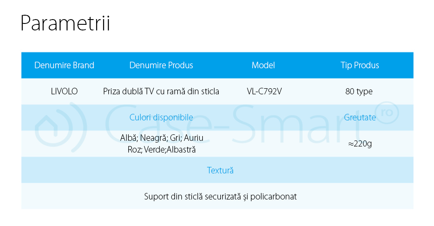Screen dimensions: 434x226
Task: Click the Tip Produs column header
Action: (360, 65)
